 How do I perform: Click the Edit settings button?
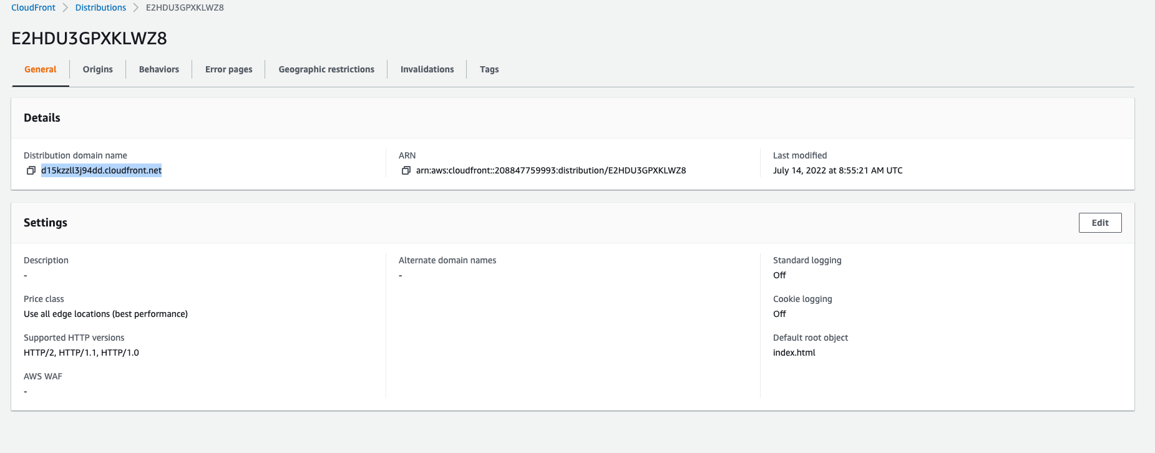[1100, 223]
